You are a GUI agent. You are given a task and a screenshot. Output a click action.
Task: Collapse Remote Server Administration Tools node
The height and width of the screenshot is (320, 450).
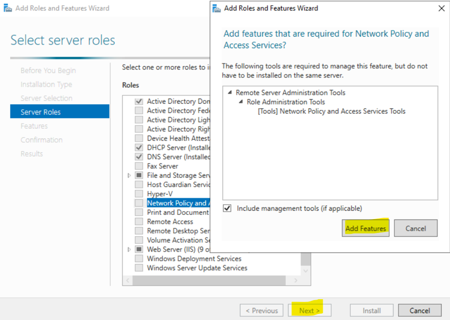click(x=229, y=92)
